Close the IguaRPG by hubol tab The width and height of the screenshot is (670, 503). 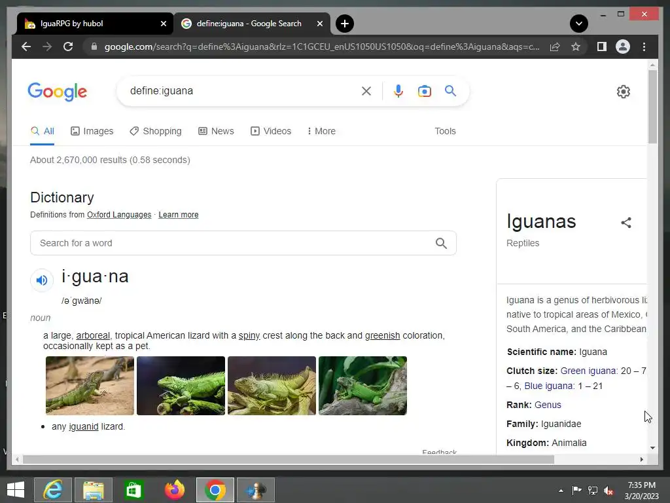tap(163, 24)
